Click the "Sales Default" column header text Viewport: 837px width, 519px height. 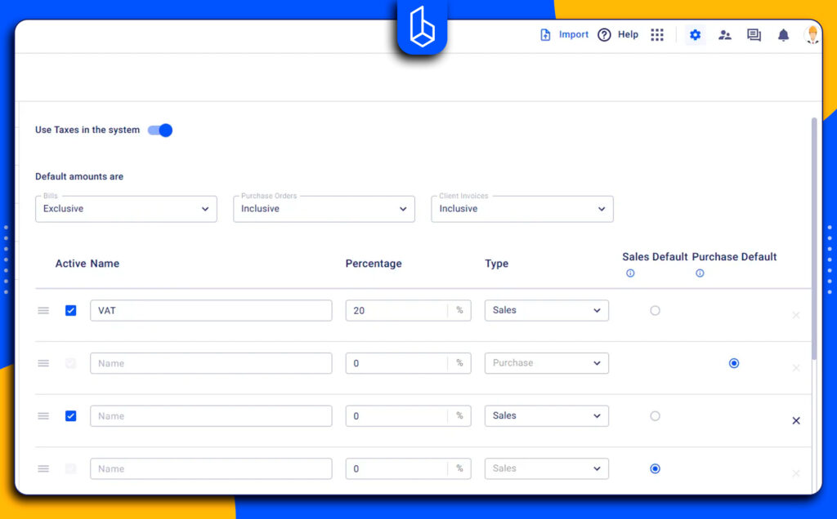point(655,257)
